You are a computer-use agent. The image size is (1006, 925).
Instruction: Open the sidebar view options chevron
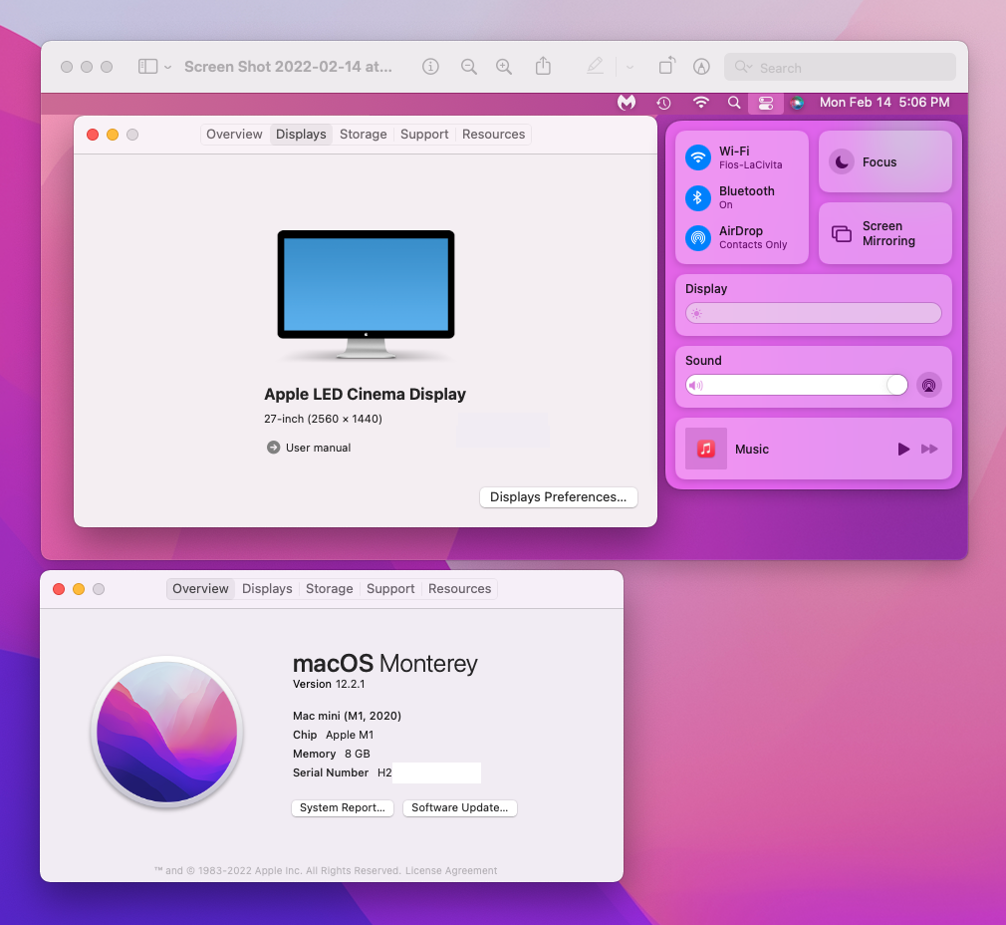pyautogui.click(x=168, y=68)
